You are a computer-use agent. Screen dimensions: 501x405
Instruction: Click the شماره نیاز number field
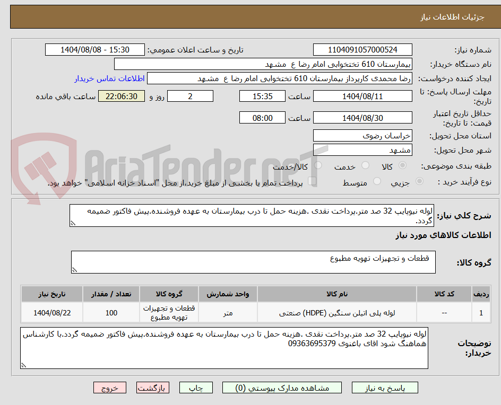[362, 49]
